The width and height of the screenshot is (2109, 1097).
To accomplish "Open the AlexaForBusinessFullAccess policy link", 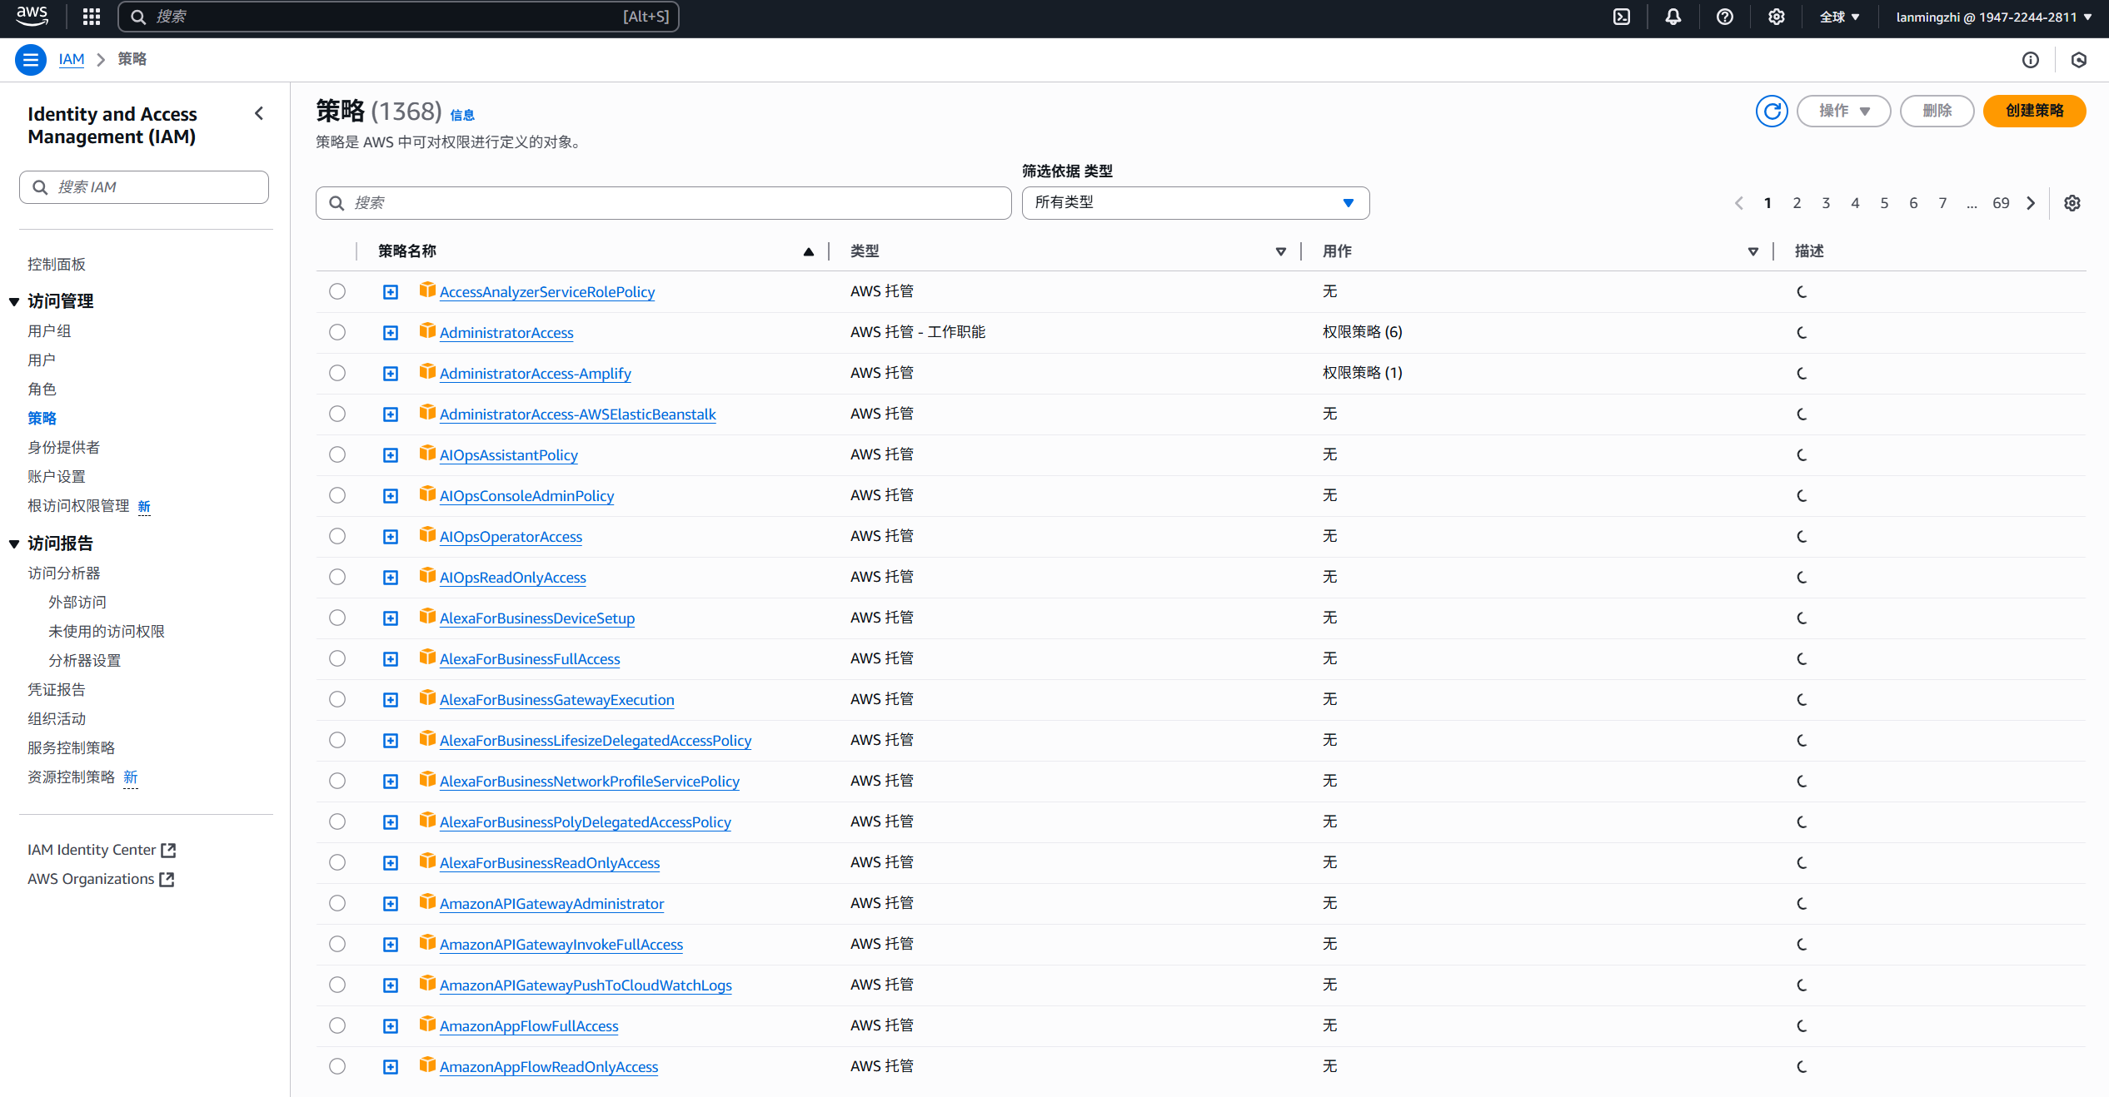I will [x=530, y=659].
